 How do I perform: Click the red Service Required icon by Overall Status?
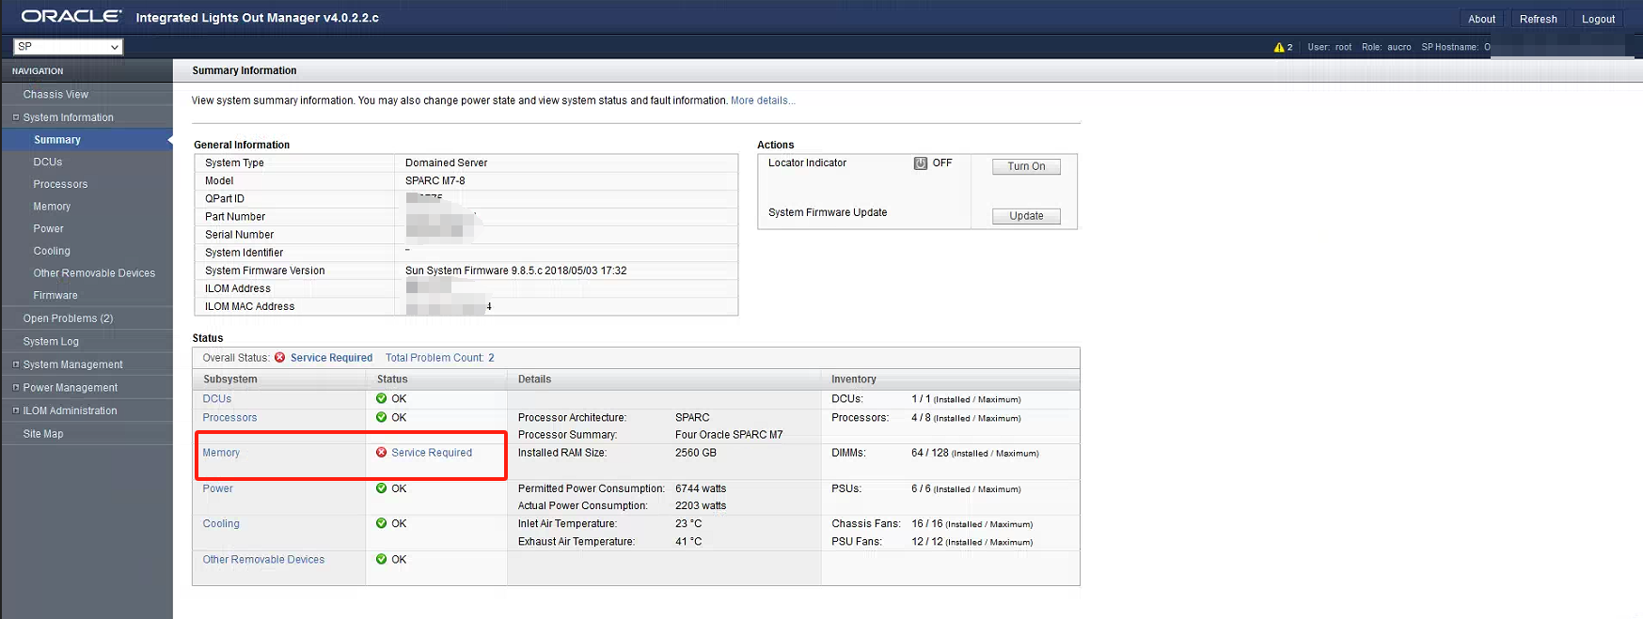(279, 358)
